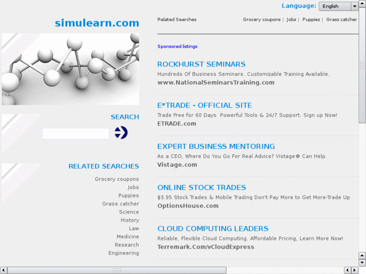This screenshot has width=366, height=274.
Task: Click inside the search input field
Action: [76, 133]
